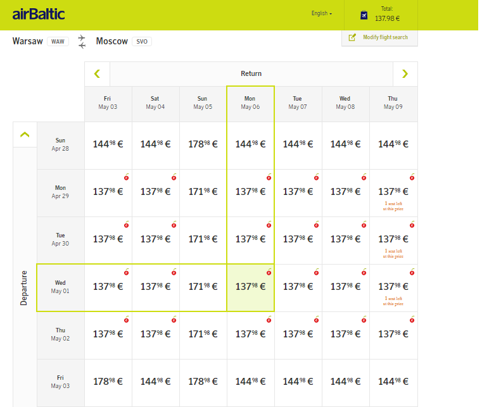The height and width of the screenshot is (407, 482).
Task: Choose Apr 30 to May 04 fare 137.98
Action: tap(156, 240)
